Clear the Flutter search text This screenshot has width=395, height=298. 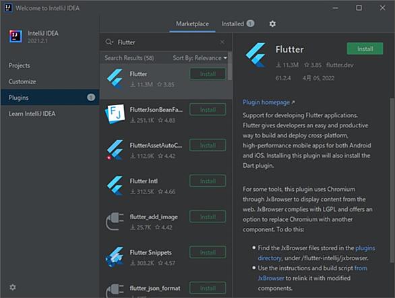[222, 42]
